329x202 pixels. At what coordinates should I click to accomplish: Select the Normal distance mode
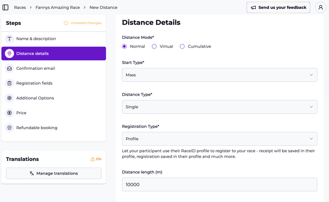(125, 47)
